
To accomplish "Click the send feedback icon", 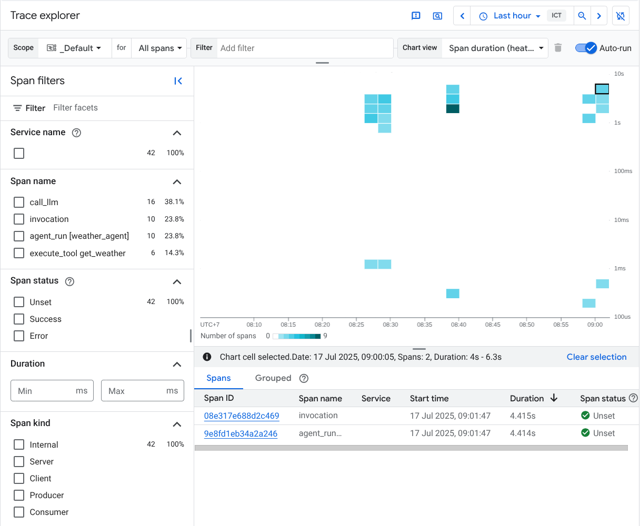I will [x=416, y=16].
